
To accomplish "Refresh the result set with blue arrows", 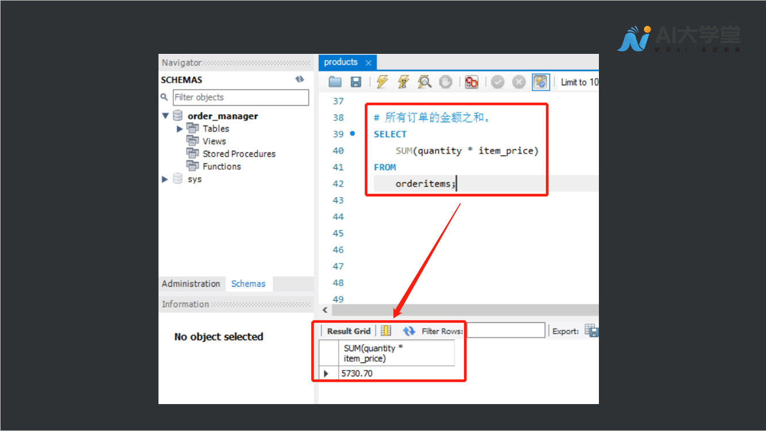I will click(409, 331).
